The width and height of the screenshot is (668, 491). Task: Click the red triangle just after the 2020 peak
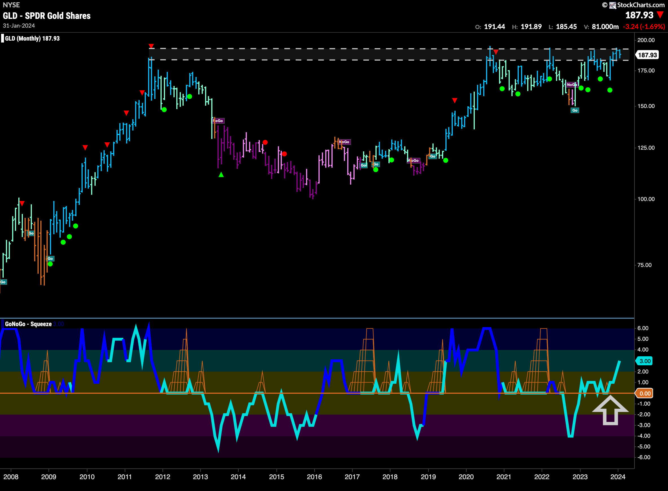coord(496,52)
